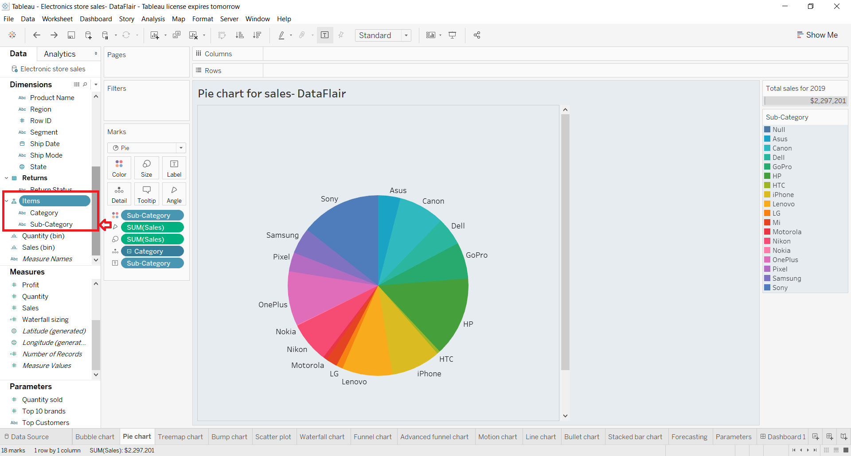851x456 pixels.
Task: Remove the Category pill from Detail
Action: [152, 251]
